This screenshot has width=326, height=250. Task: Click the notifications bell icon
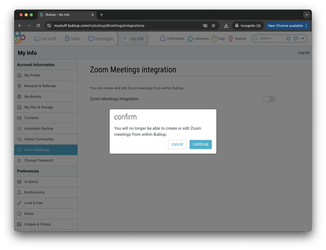coord(163,39)
